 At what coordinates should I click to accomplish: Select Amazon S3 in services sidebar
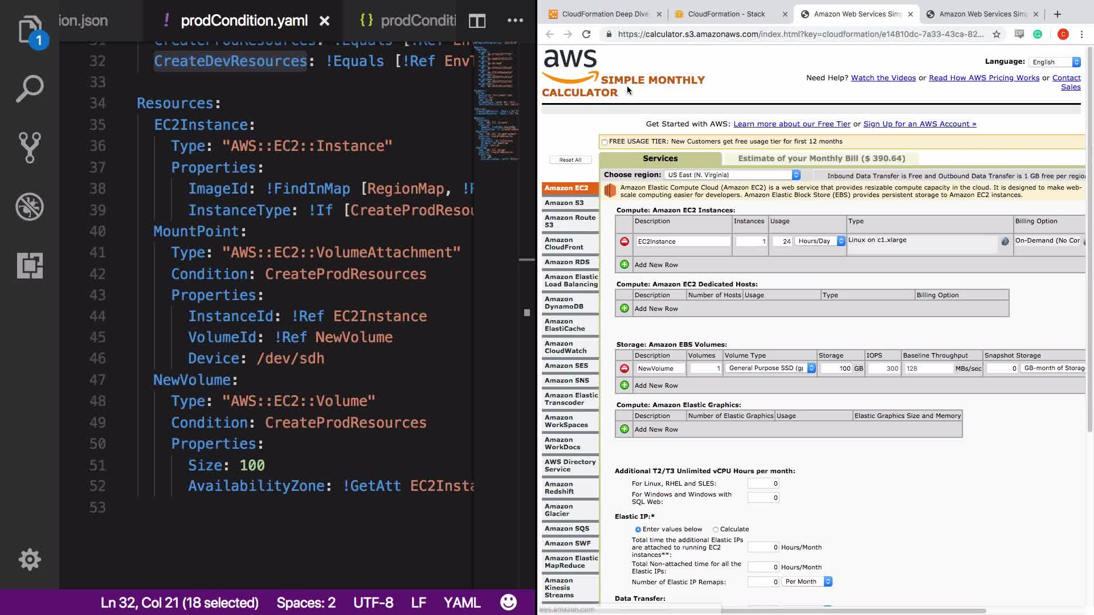click(x=564, y=203)
